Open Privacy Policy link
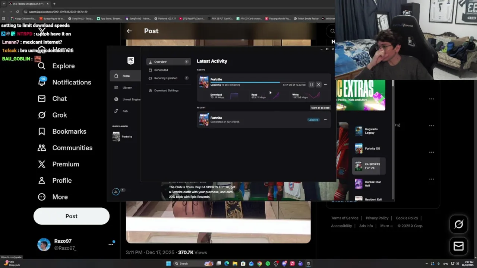 click(377, 218)
